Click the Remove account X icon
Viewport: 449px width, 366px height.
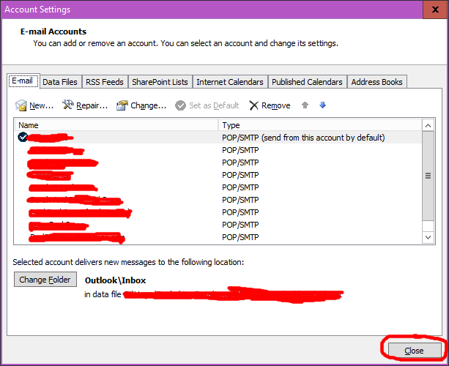point(254,105)
